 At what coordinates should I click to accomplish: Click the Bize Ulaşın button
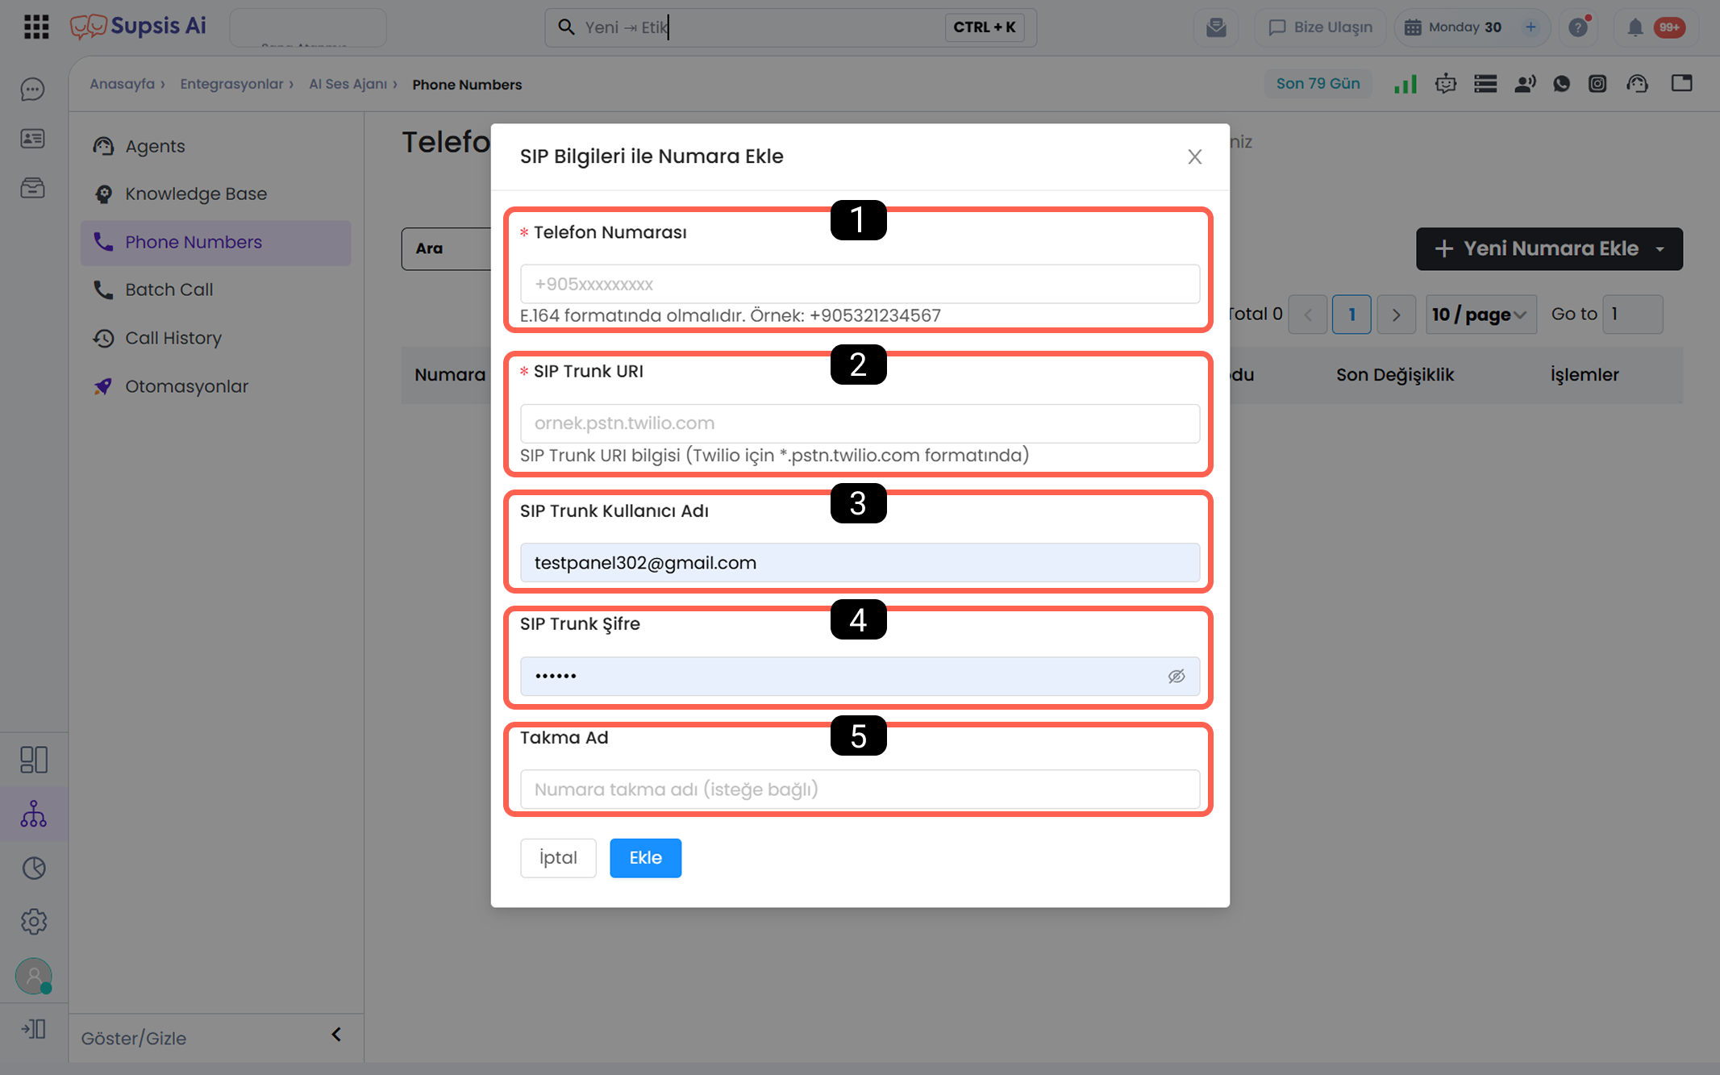pos(1320,27)
